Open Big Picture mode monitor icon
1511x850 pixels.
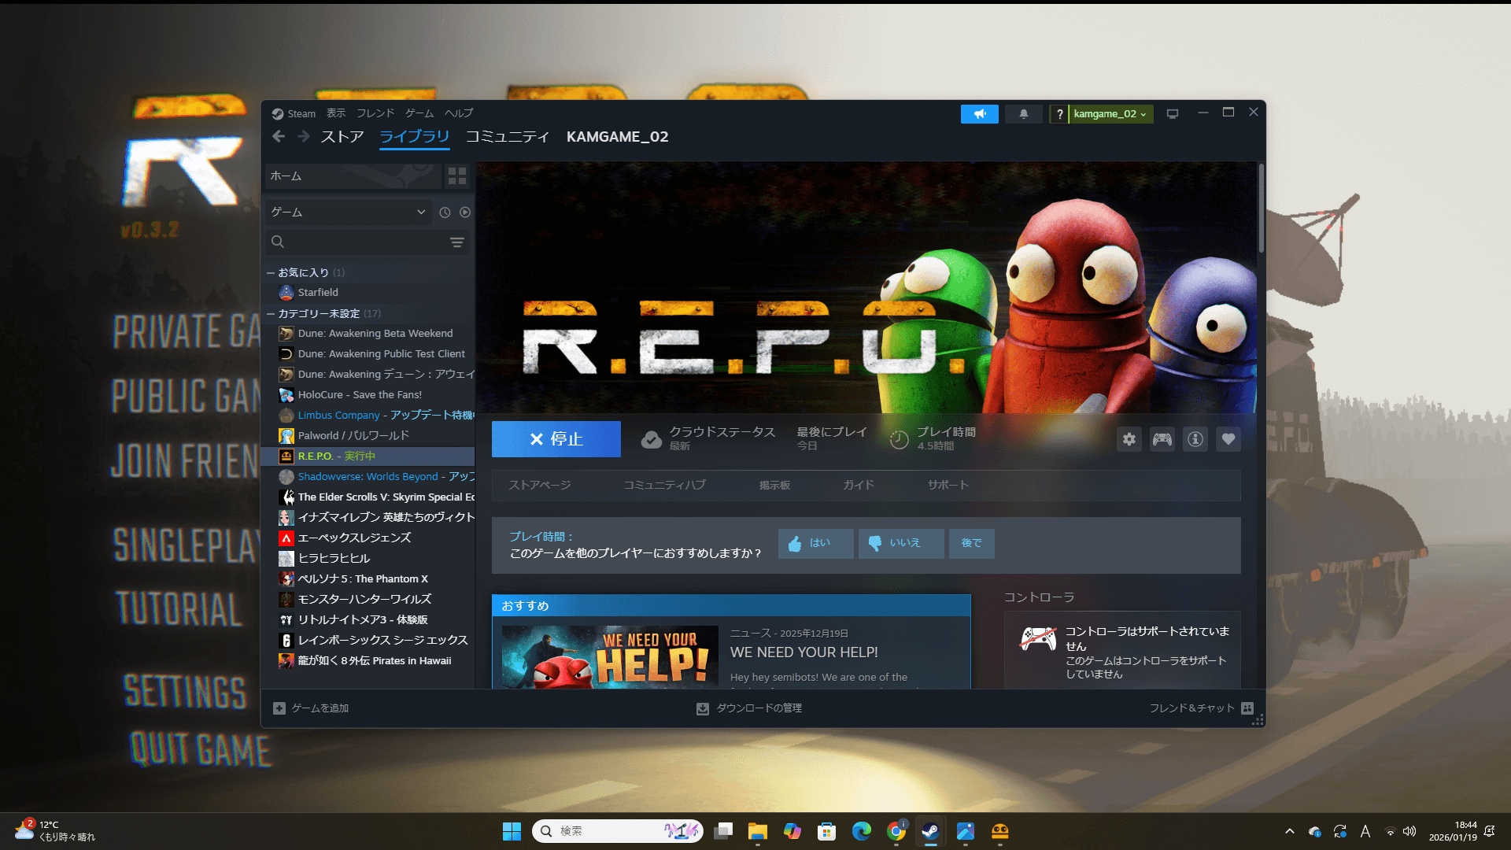pos(1172,114)
